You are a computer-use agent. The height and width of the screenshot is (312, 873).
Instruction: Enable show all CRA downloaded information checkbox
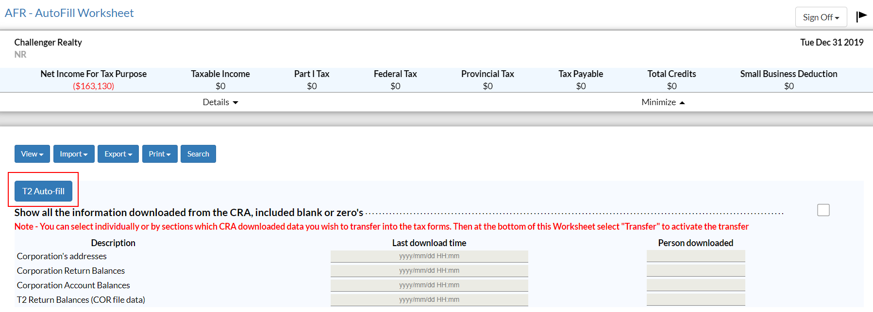tap(823, 210)
